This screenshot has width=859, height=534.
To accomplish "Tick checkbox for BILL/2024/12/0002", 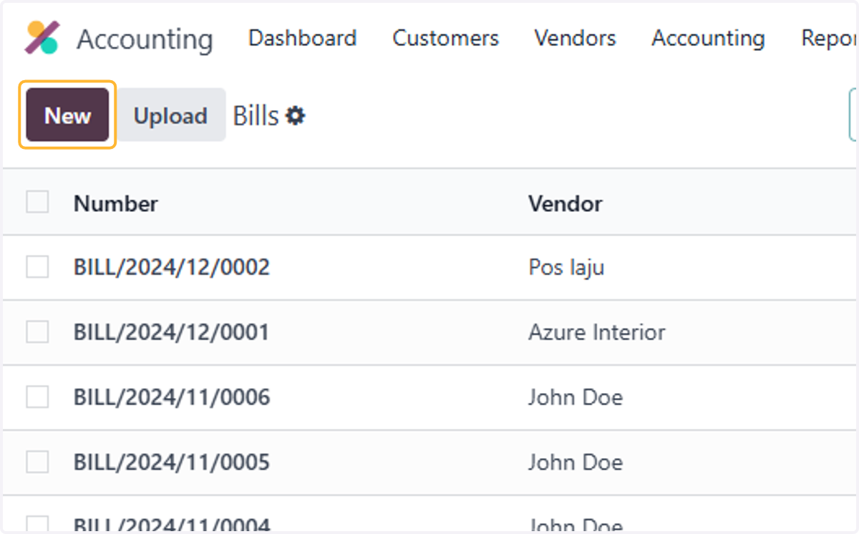I will [x=37, y=267].
